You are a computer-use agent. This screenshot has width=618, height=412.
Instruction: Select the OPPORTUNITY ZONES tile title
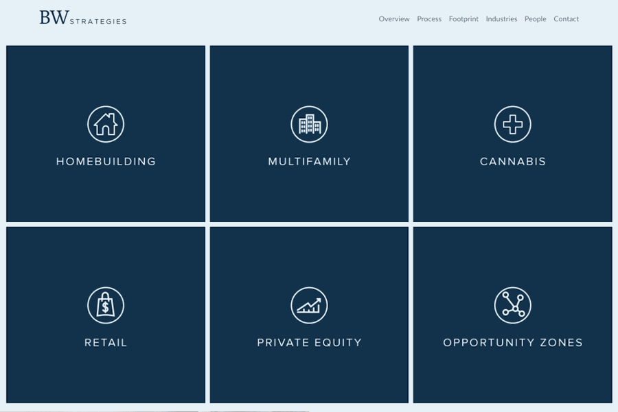513,342
